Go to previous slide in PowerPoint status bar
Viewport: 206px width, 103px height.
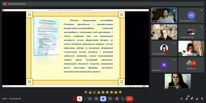128,86
